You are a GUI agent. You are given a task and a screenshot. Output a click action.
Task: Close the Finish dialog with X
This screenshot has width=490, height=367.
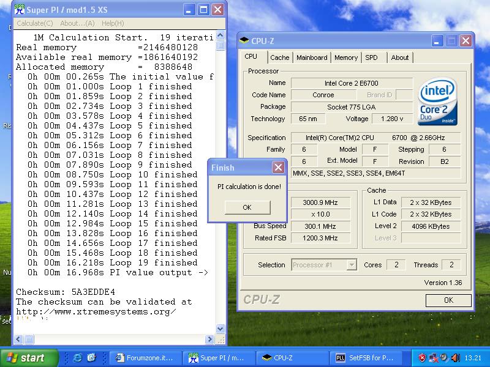278,168
